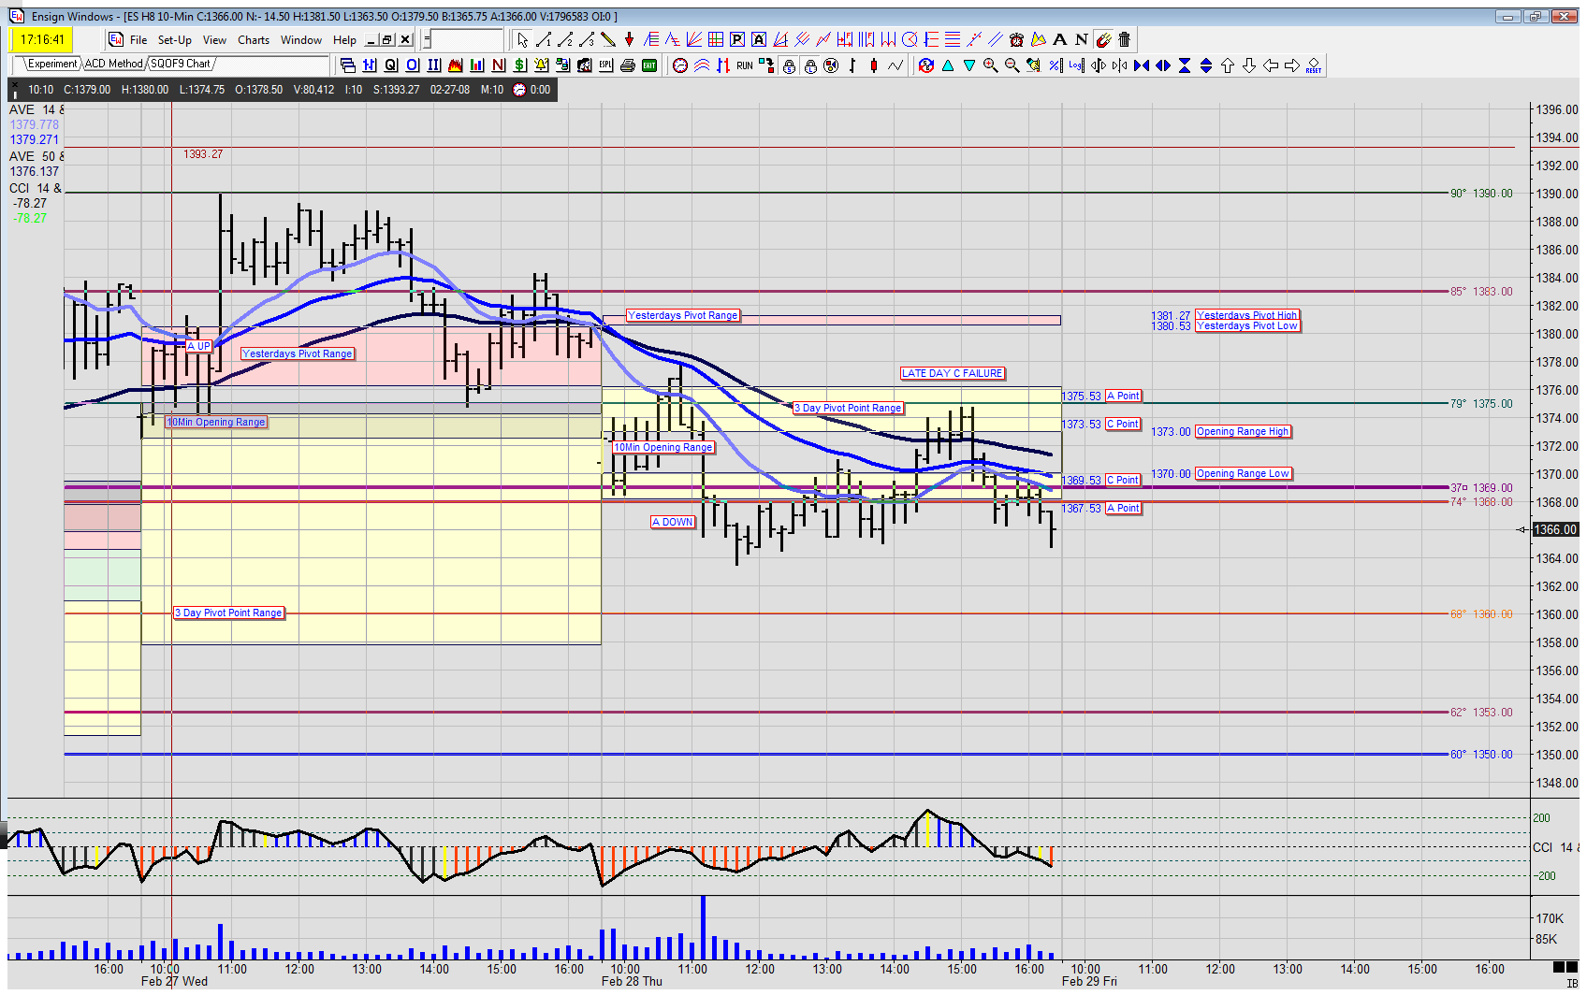
Task: Switch to candlestick chart style
Action: [874, 65]
